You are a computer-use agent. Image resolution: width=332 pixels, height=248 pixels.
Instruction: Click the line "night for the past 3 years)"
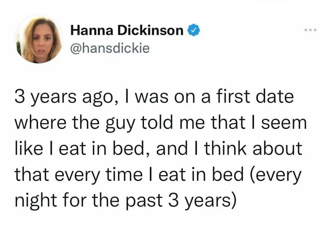(124, 201)
